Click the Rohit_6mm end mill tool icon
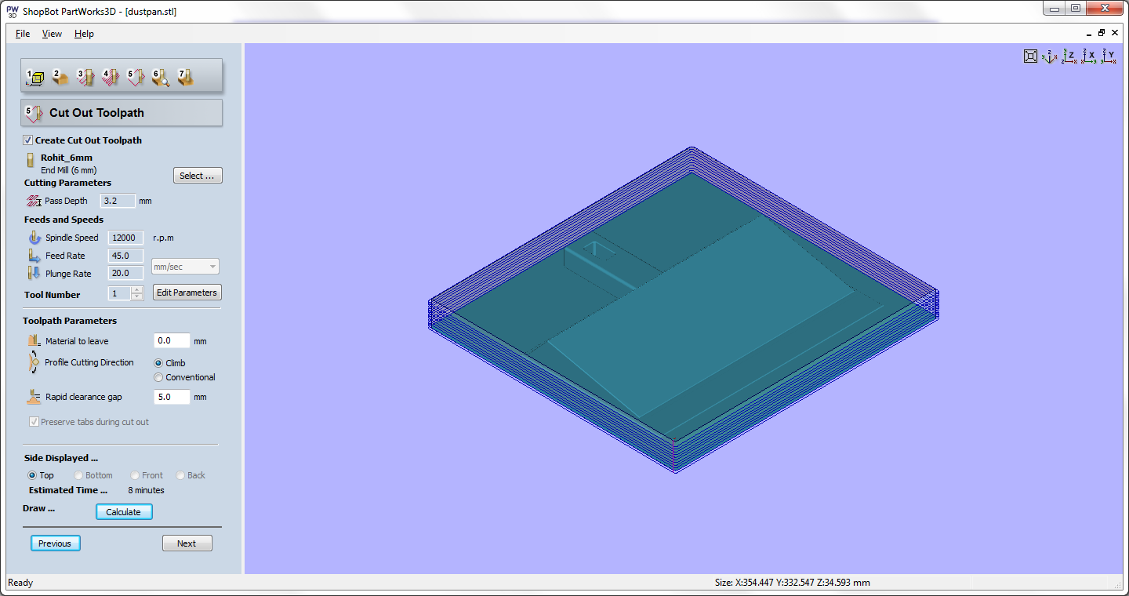1129x596 pixels. tap(31, 162)
